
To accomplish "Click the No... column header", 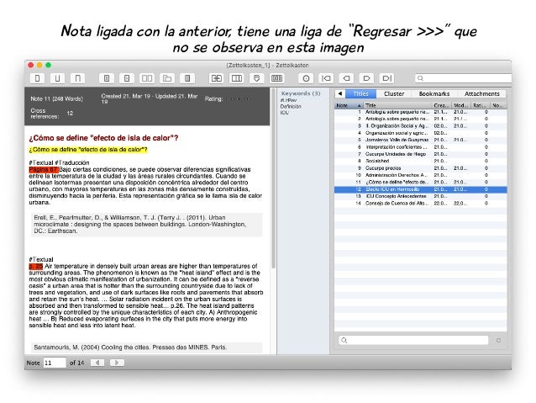I will pyautogui.click(x=498, y=105).
